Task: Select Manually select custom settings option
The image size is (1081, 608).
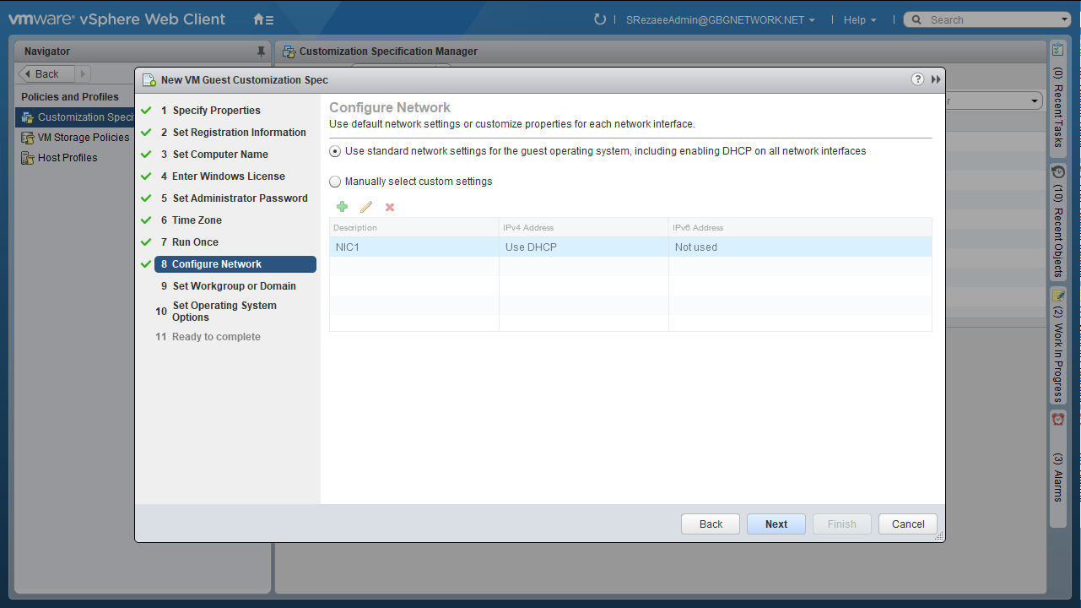Action: [x=335, y=182]
